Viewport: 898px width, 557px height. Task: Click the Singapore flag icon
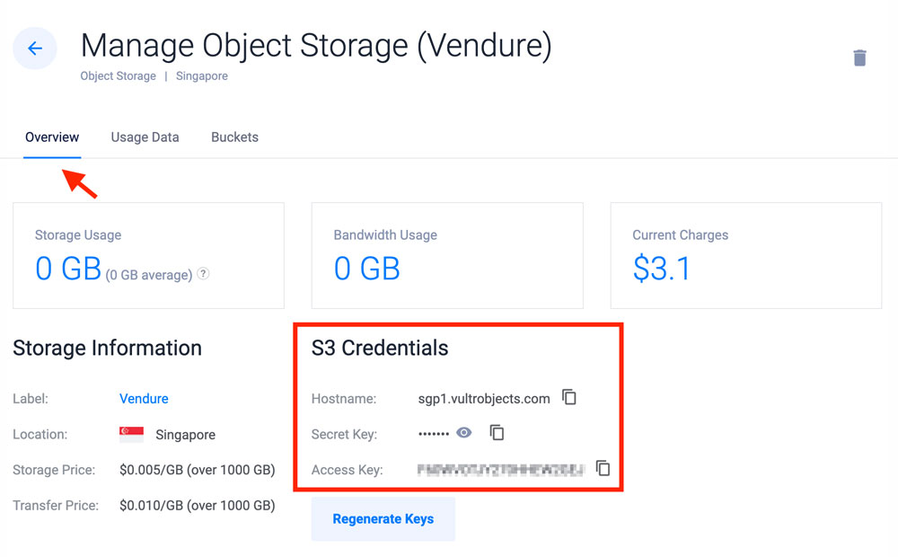(x=131, y=434)
